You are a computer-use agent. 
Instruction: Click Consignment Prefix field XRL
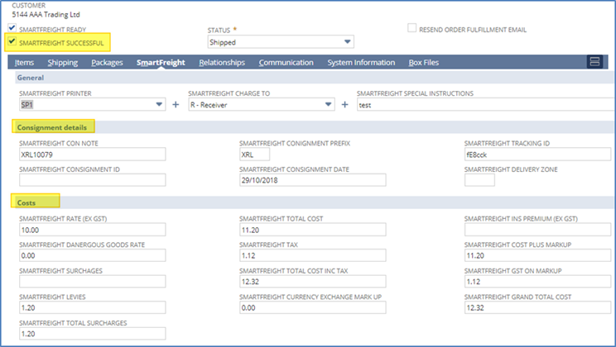click(254, 154)
